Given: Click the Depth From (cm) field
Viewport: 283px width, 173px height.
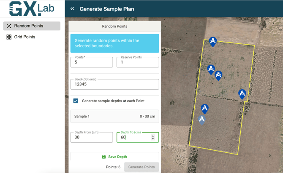Looking at the screenshot, I should pos(92,137).
